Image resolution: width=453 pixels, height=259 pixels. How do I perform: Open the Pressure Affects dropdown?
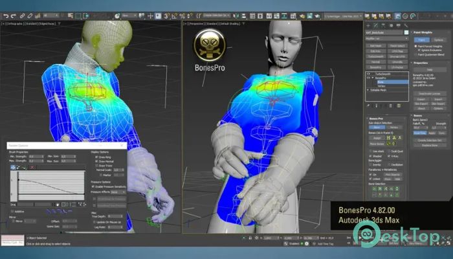[118, 192]
